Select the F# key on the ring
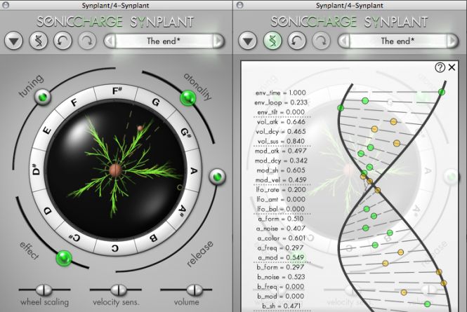The image size is (467, 312). pos(117,91)
